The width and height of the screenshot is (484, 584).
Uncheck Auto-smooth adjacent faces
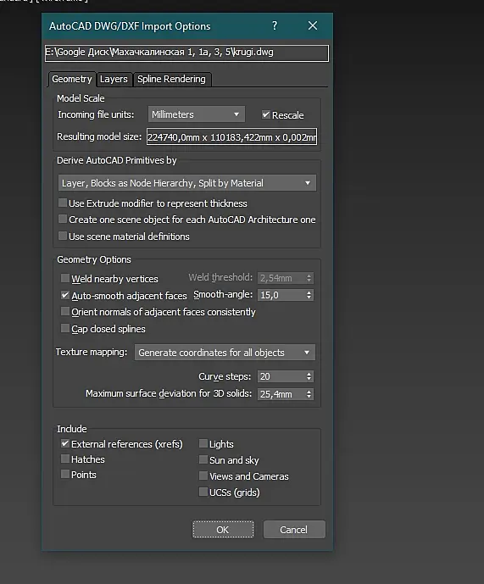64,295
